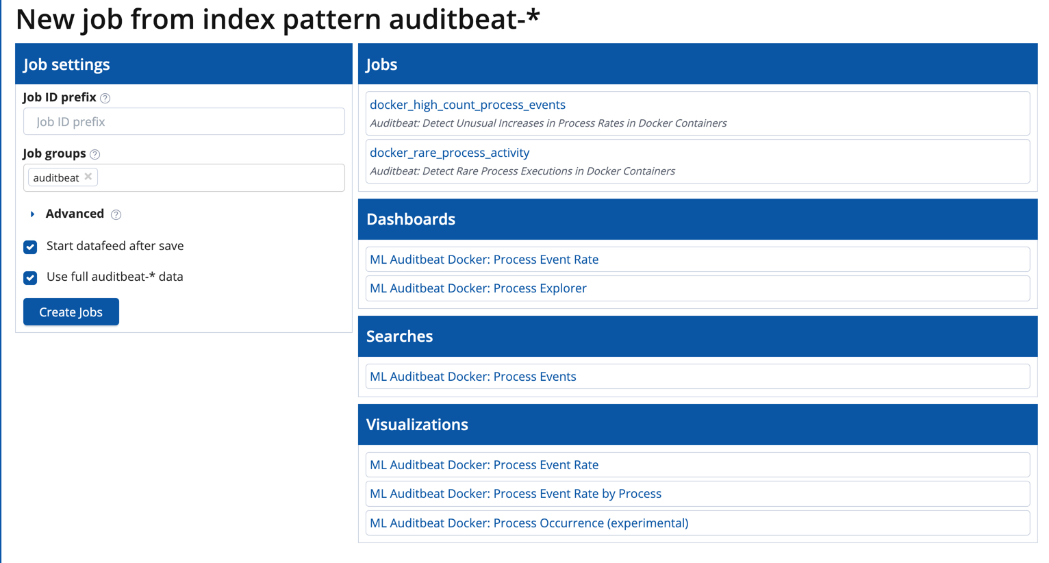The height and width of the screenshot is (563, 1049).
Task: Open the ML Auditbeat Docker: Process Event Rate dashboard
Action: click(484, 259)
